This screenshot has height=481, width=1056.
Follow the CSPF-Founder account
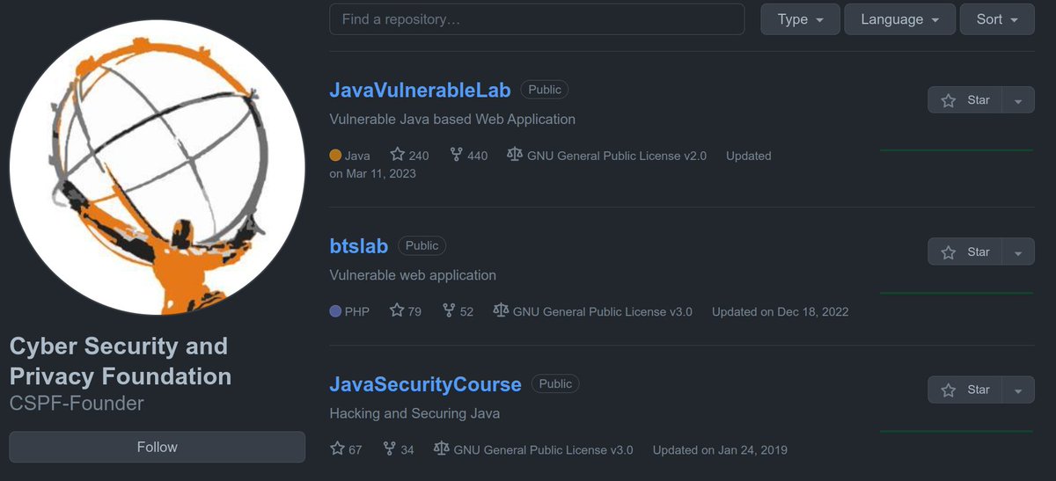coord(158,447)
